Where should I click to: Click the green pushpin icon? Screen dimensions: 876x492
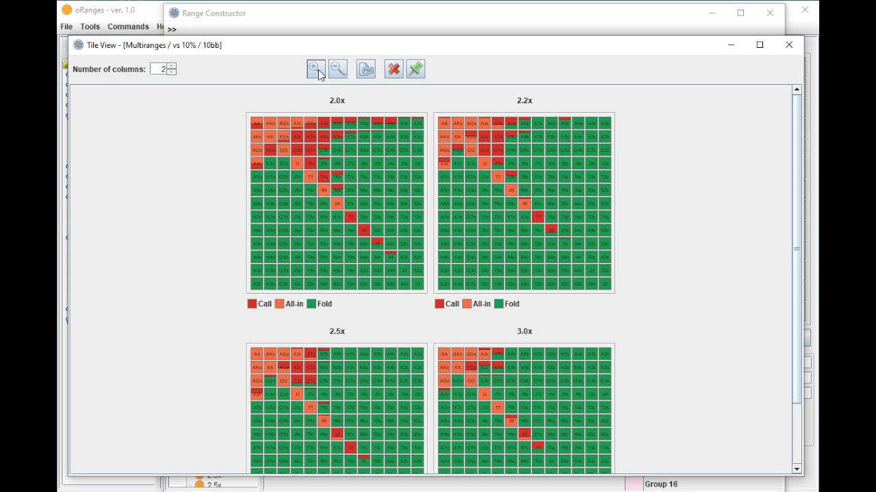coord(415,69)
